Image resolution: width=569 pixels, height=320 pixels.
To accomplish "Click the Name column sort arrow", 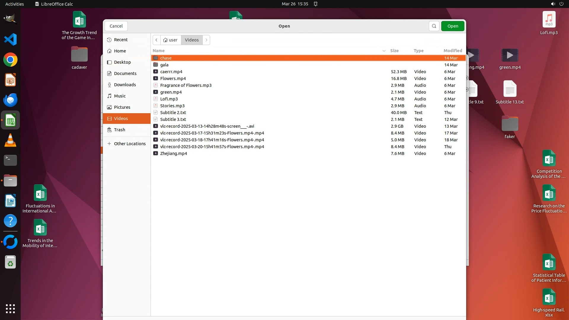I will click(384, 51).
